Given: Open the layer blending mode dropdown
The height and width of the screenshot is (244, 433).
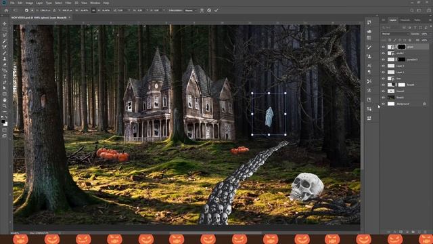Looking at the screenshot, I should [x=395, y=34].
